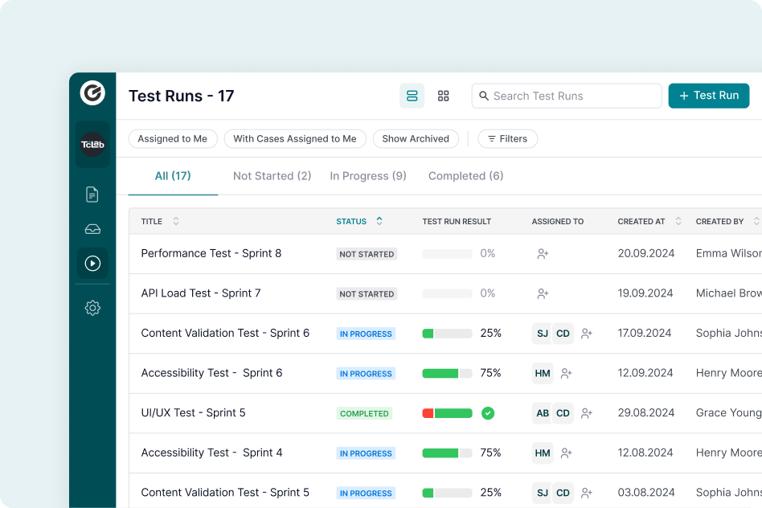762x508 pixels.
Task: Toggle With Cases Assigned to Me chip
Action: click(x=295, y=138)
